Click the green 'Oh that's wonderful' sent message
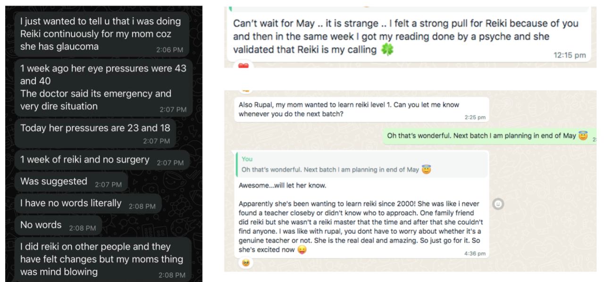The width and height of the screenshot is (604, 282). pyautogui.click(x=489, y=136)
